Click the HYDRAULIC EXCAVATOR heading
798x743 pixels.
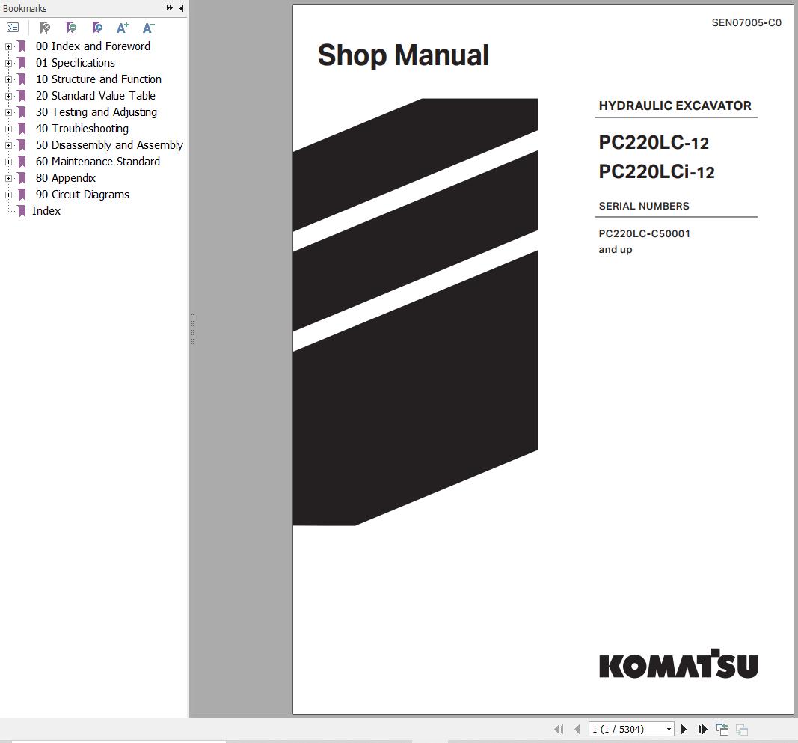pyautogui.click(x=675, y=106)
